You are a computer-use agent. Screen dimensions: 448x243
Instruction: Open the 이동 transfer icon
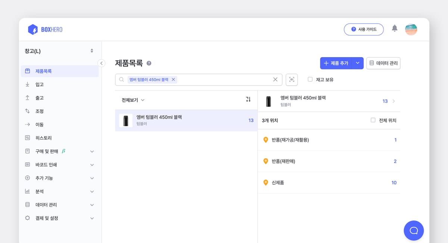pos(27,124)
